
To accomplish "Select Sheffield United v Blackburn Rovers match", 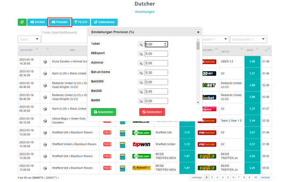I will point(74,144).
